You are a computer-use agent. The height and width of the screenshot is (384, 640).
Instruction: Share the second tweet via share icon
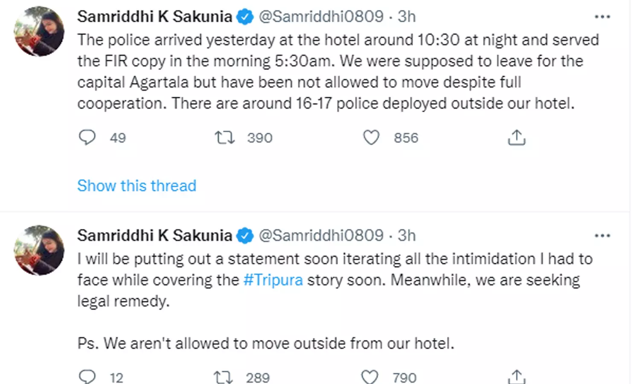pyautogui.click(x=516, y=377)
